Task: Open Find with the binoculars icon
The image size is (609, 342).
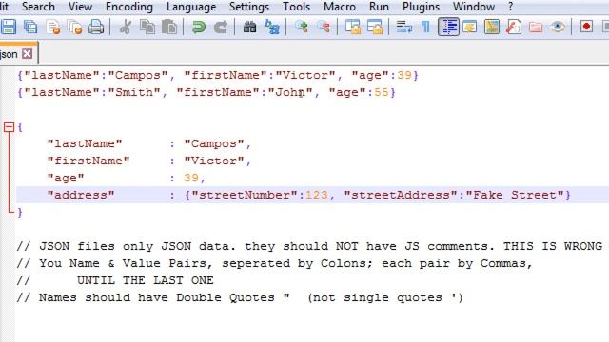Action: coord(249,27)
